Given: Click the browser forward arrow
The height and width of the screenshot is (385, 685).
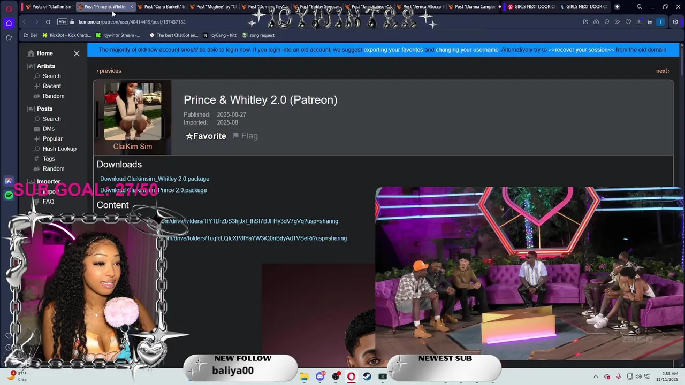Looking at the screenshot, I should click(36, 22).
